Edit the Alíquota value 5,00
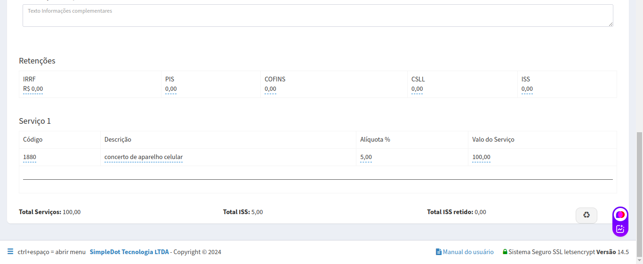The height and width of the screenshot is (264, 643). tap(366, 157)
